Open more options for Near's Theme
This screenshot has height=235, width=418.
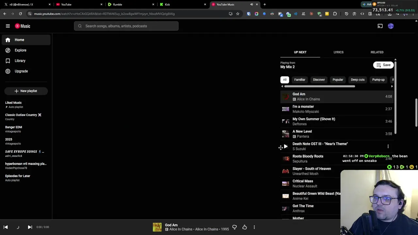[388, 147]
